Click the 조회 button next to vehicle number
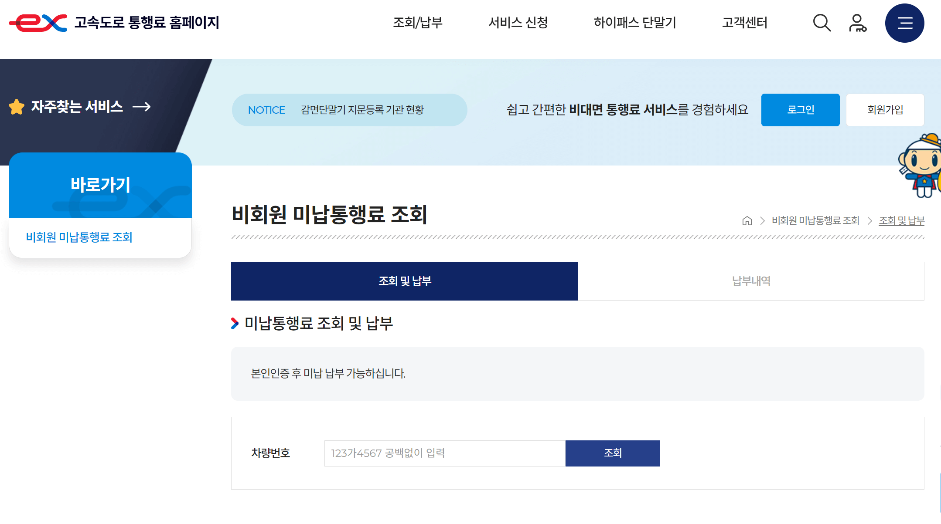This screenshot has height=524, width=941. coord(613,453)
